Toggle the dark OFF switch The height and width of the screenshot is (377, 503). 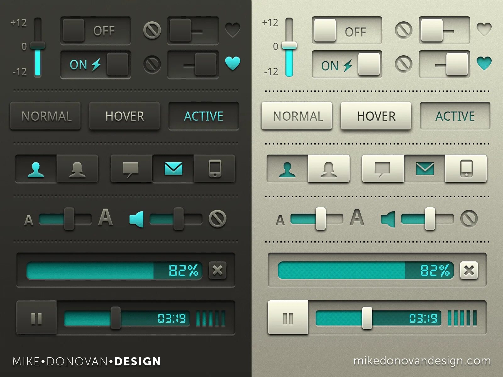click(x=96, y=30)
